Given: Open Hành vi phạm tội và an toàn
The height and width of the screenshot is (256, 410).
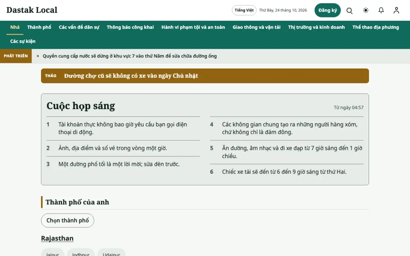Looking at the screenshot, I should 193,27.
